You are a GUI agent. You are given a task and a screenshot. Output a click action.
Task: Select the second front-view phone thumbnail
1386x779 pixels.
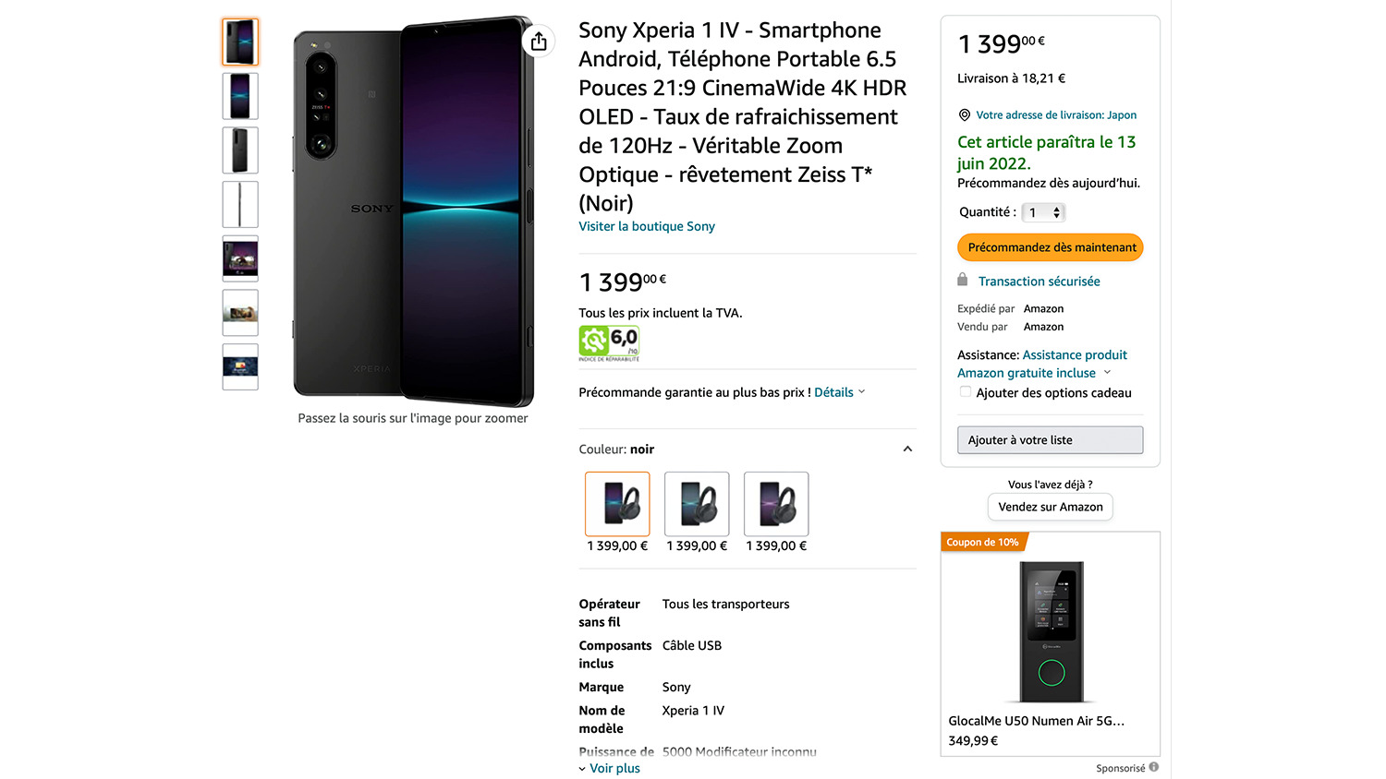pyautogui.click(x=240, y=96)
